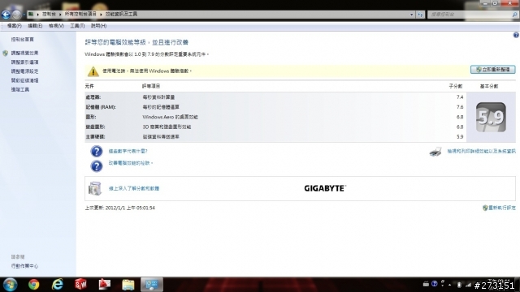
Task: Go back with the blue Back arrow
Action: [6, 15]
